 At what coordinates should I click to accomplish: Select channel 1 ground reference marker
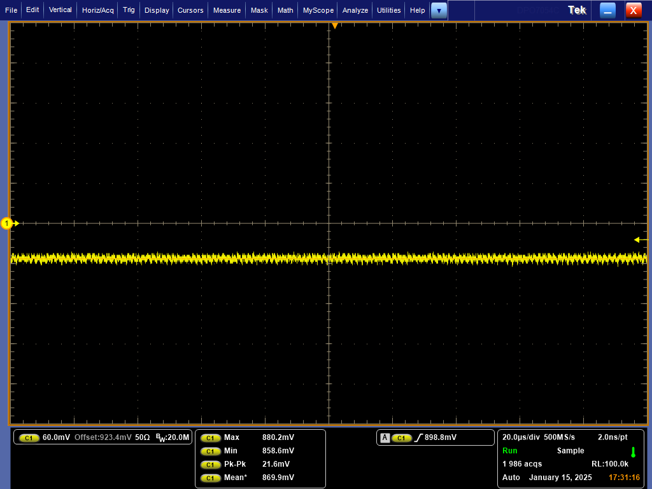click(7, 223)
